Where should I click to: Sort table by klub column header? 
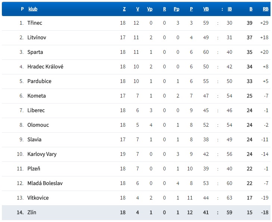tap(33, 9)
